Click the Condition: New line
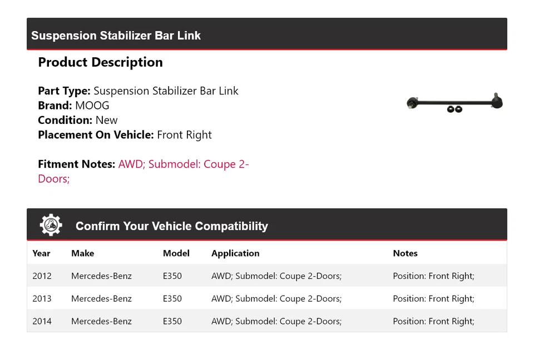 (78, 120)
